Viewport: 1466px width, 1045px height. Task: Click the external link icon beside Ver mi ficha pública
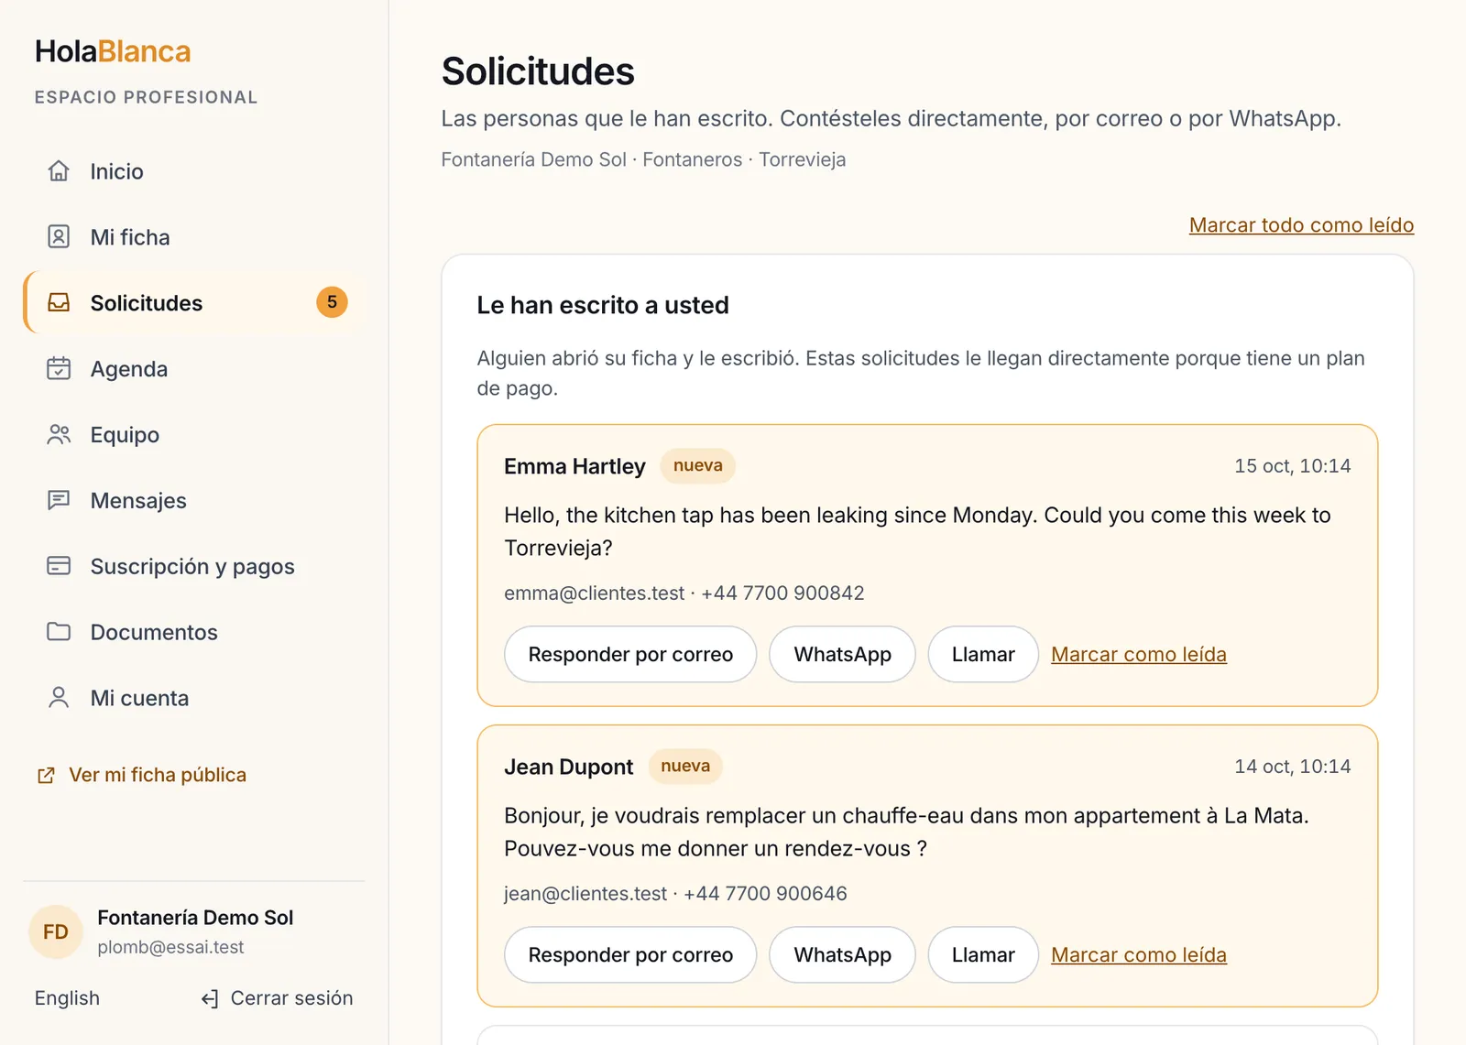(x=46, y=776)
